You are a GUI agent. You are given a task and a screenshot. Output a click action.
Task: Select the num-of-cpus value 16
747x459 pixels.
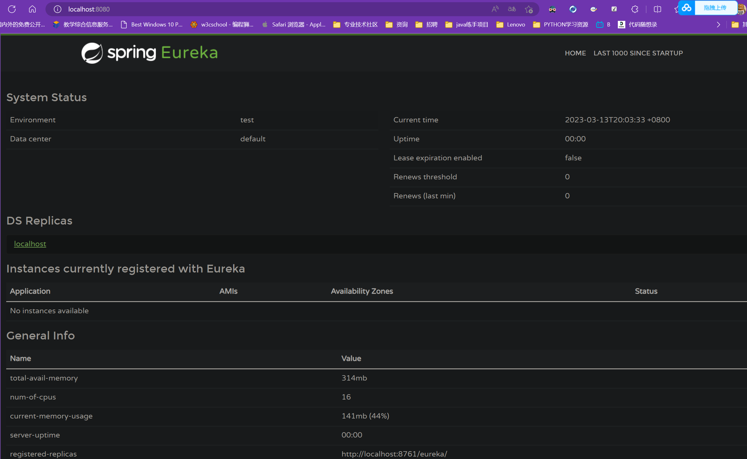point(346,397)
